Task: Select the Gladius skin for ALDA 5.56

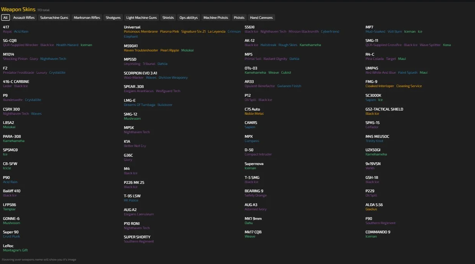Action: coord(371,209)
